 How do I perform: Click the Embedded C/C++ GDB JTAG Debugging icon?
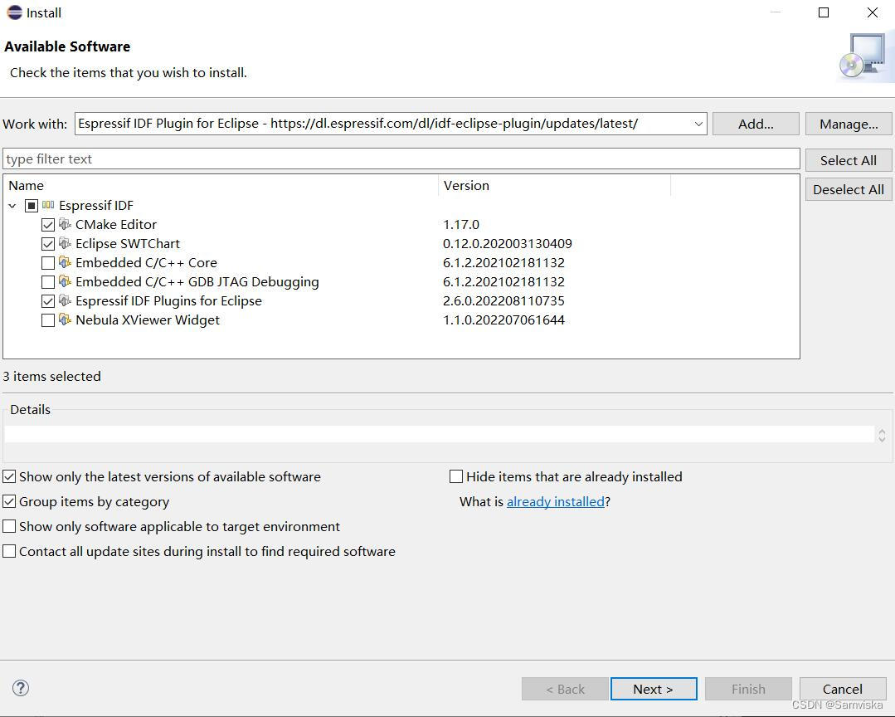click(x=66, y=281)
